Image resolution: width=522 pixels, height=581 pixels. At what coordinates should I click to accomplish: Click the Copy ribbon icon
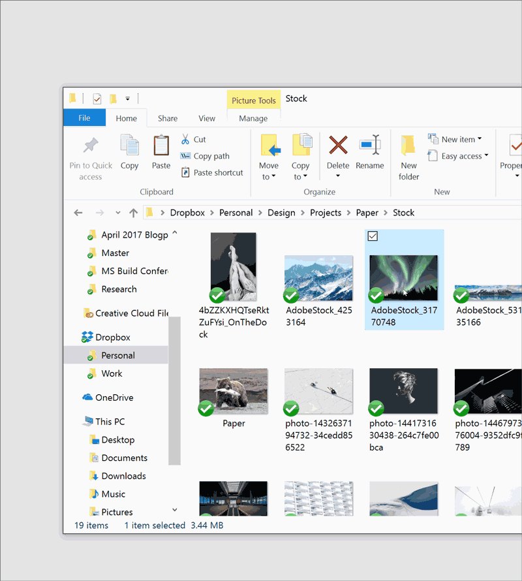129,145
